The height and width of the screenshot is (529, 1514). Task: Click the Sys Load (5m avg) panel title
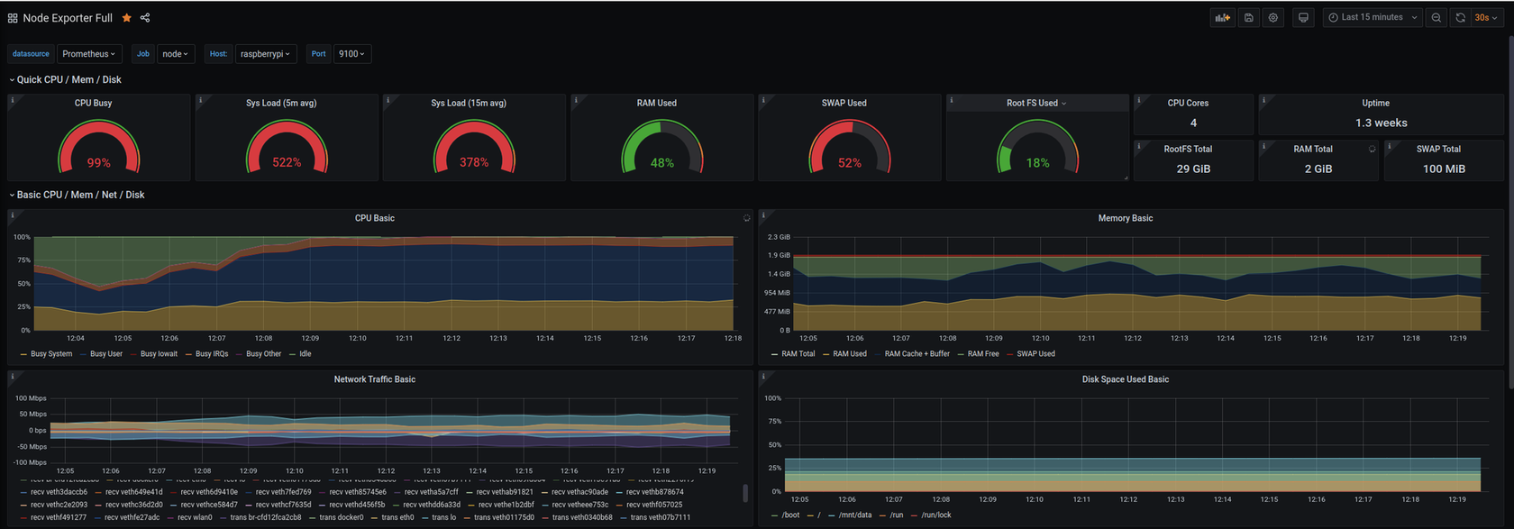(x=281, y=103)
